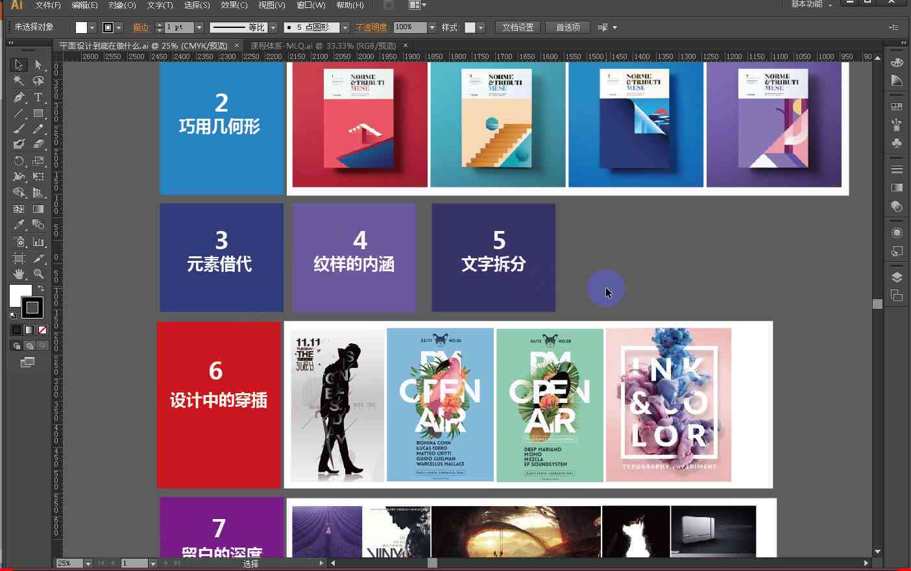Viewport: 911px width, 571px height.
Task: Pick the Eraser tool
Action: [38, 144]
